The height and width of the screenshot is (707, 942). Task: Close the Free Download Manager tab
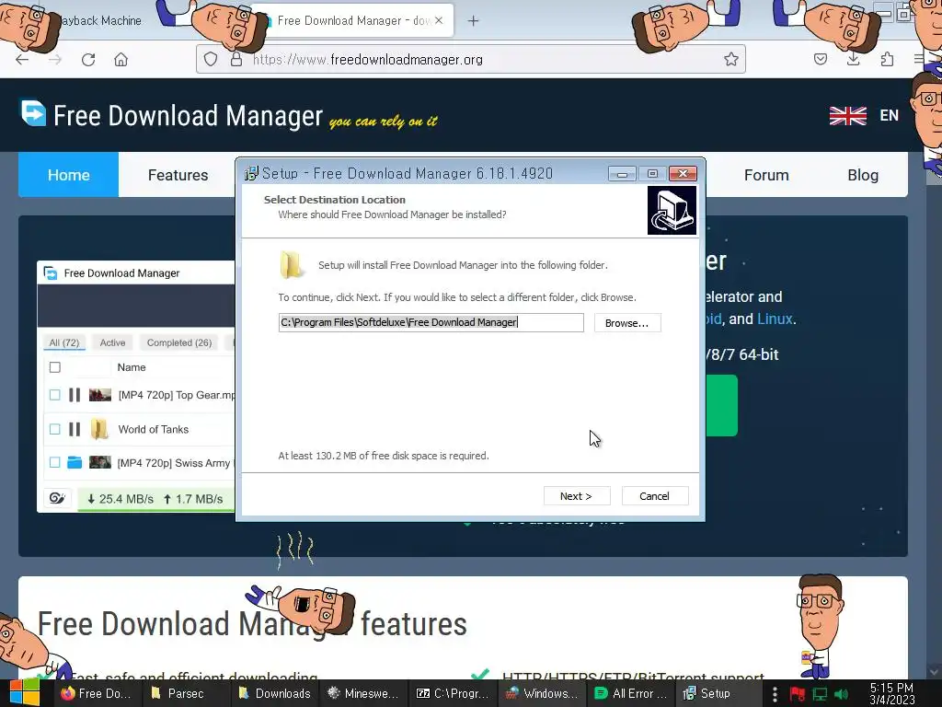pyautogui.click(x=439, y=20)
